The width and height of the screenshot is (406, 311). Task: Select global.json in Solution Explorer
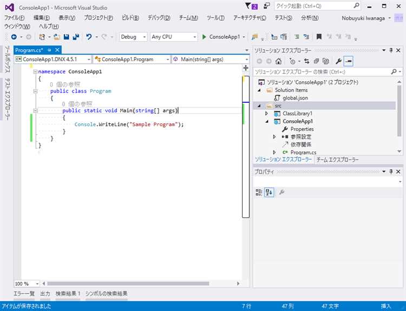click(x=295, y=98)
